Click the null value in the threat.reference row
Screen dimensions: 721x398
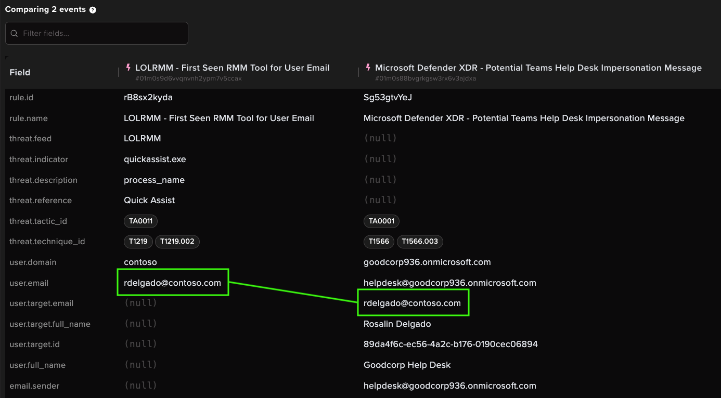point(380,200)
